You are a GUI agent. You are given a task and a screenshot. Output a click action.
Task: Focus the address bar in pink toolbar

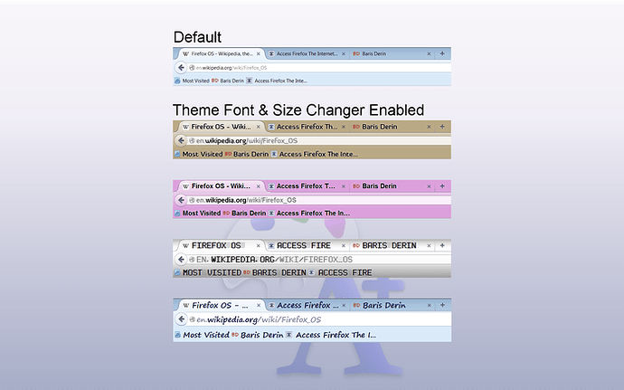click(x=319, y=200)
